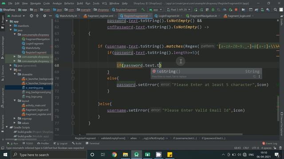Open the notification center icon

tap(276, 155)
